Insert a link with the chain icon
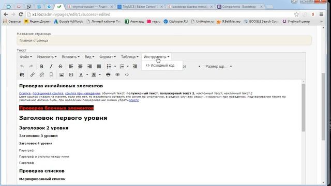331x186 pixels. click(32, 74)
